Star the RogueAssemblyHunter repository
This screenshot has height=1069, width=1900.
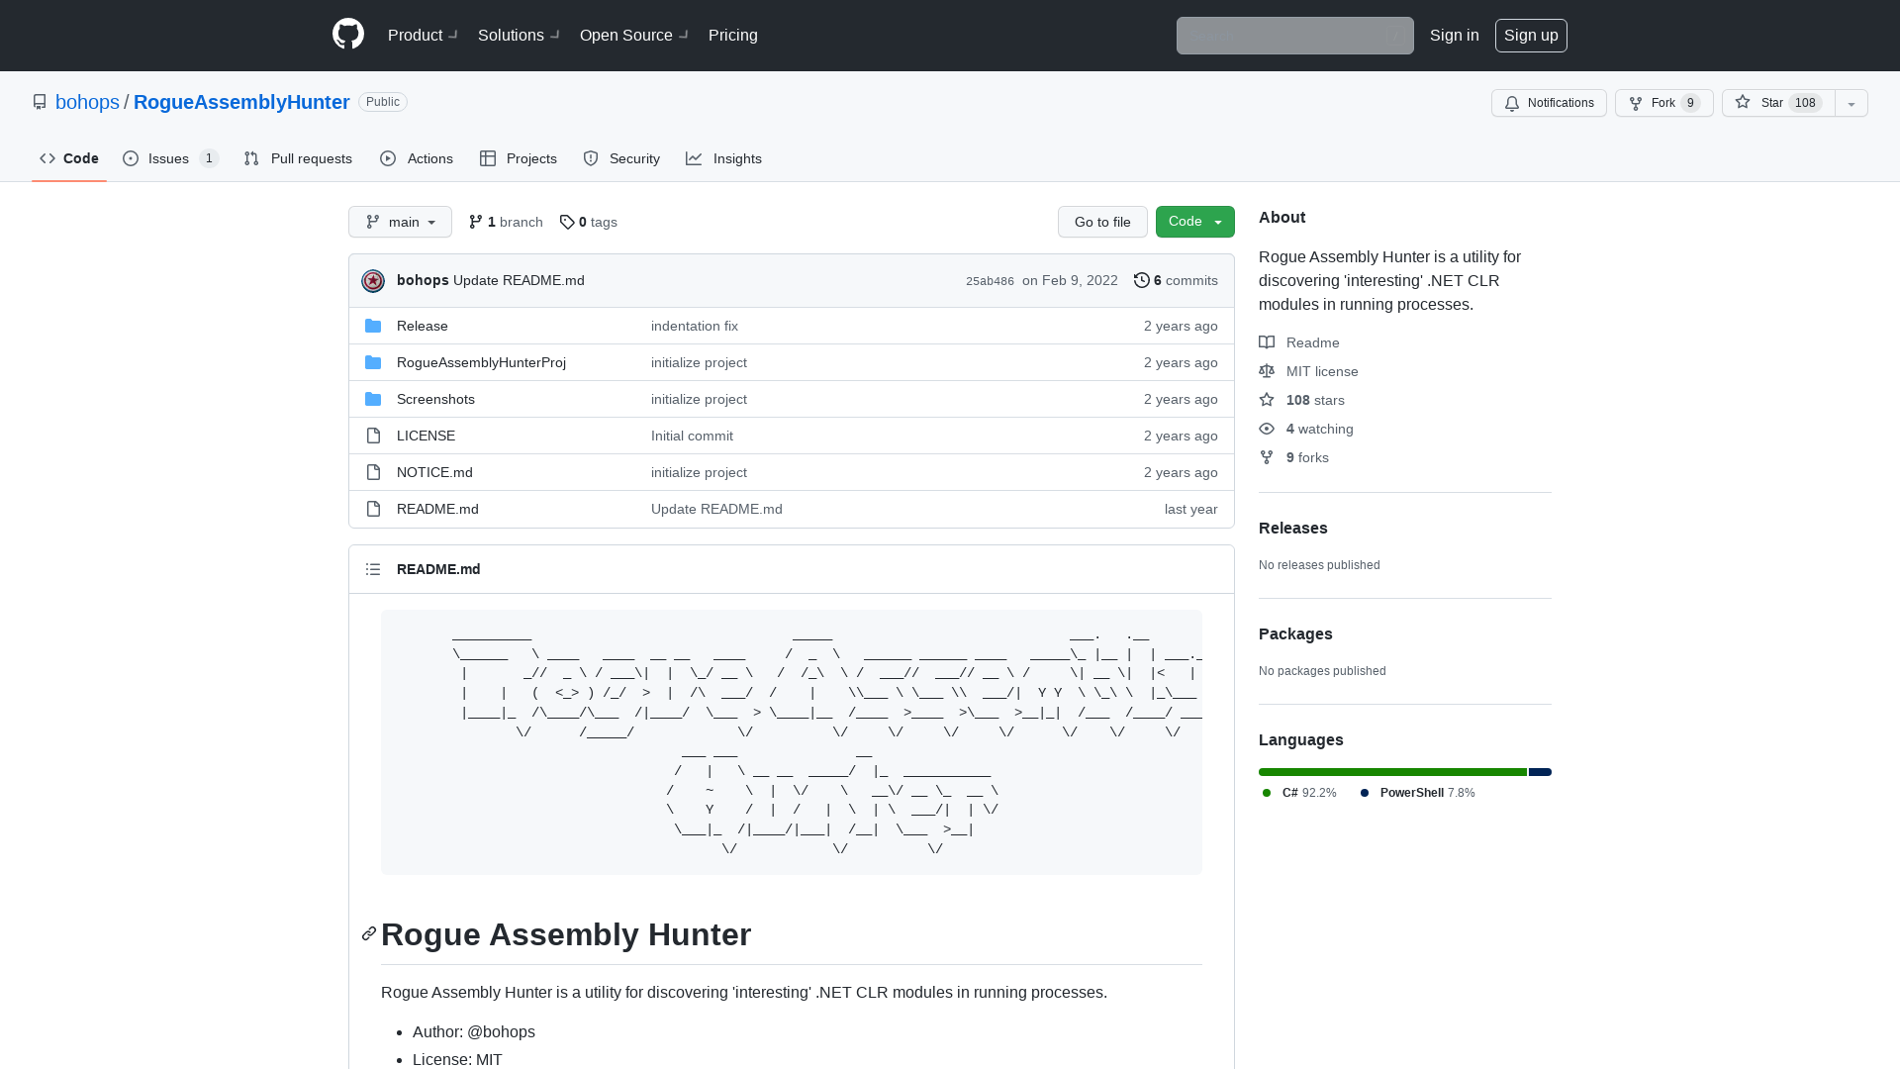point(1778,103)
